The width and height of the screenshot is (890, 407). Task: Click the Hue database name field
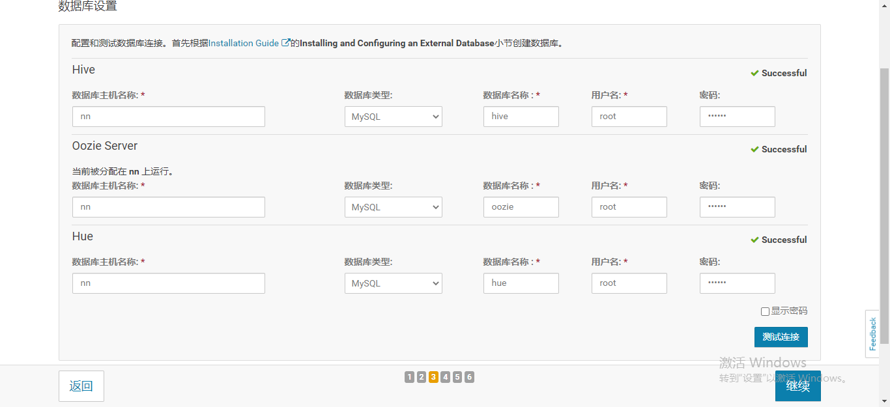(x=521, y=283)
